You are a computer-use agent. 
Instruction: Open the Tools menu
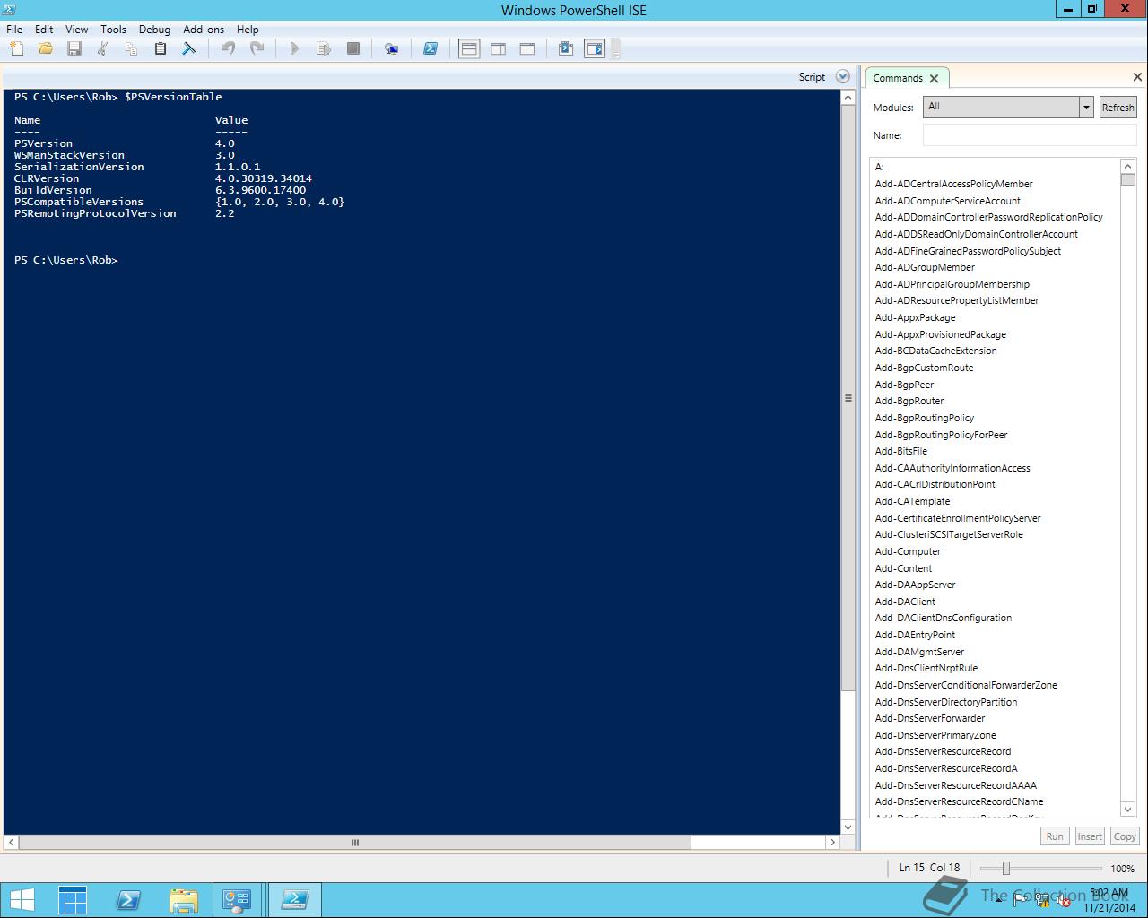click(x=113, y=30)
